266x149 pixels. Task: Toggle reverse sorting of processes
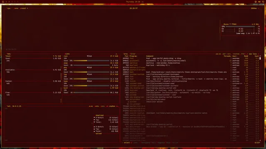[x=236, y=54]
